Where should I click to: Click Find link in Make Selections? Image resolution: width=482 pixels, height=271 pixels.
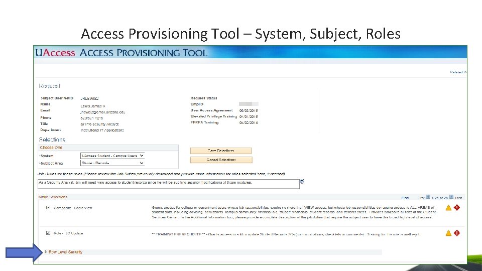(405, 198)
